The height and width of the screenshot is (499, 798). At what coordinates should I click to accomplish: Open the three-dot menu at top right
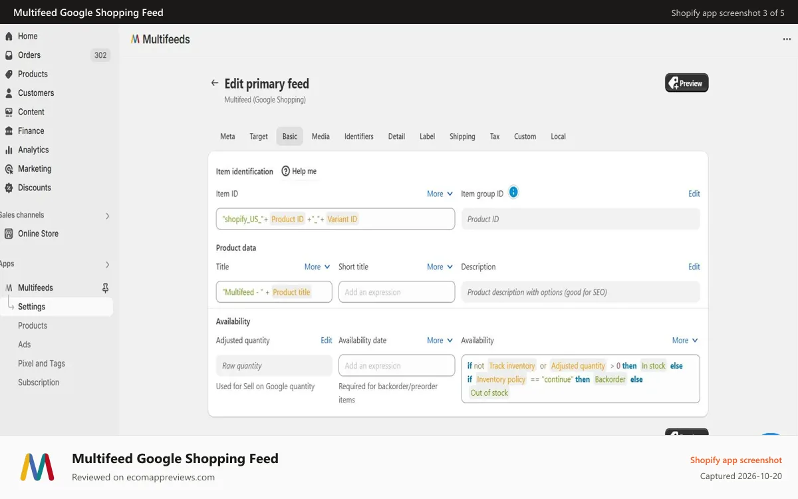click(787, 39)
